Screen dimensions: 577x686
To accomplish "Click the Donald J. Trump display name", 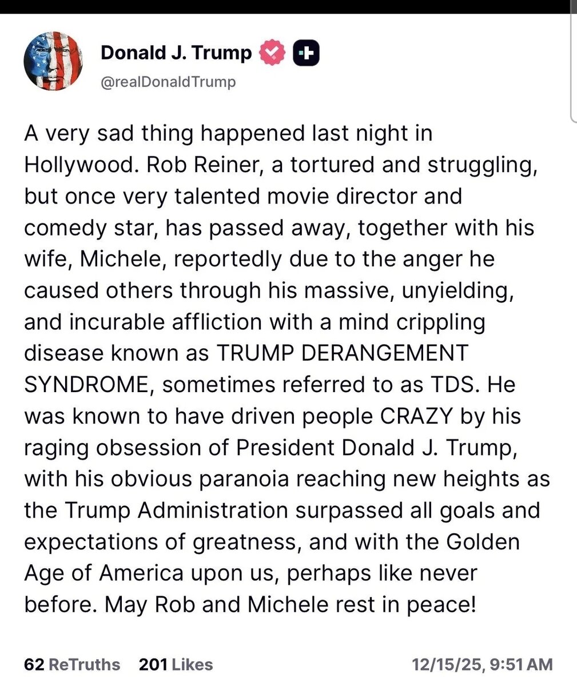I will (x=176, y=53).
